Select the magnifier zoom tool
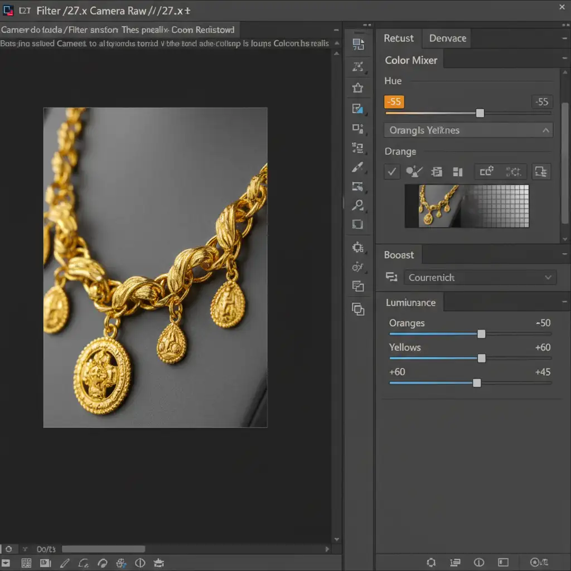The height and width of the screenshot is (571, 571). 358,205
